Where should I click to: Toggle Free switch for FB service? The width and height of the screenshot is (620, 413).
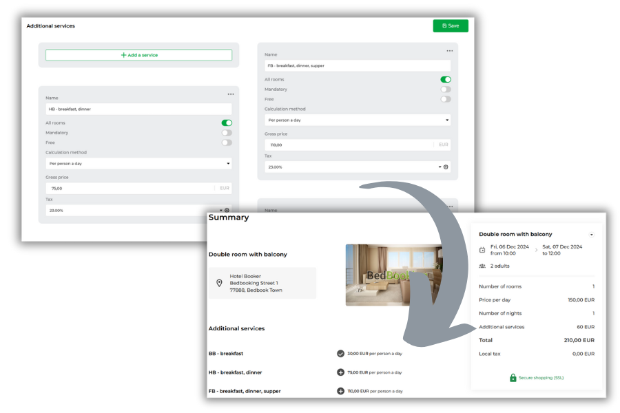coord(446,99)
